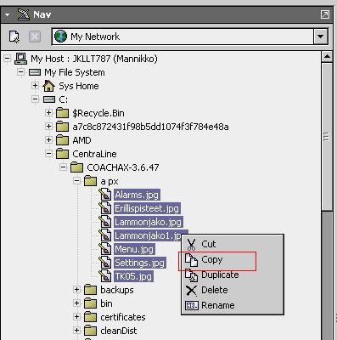Viewport: 337px width, 340px height.
Task: Click the My Network globe icon
Action: 60,37
